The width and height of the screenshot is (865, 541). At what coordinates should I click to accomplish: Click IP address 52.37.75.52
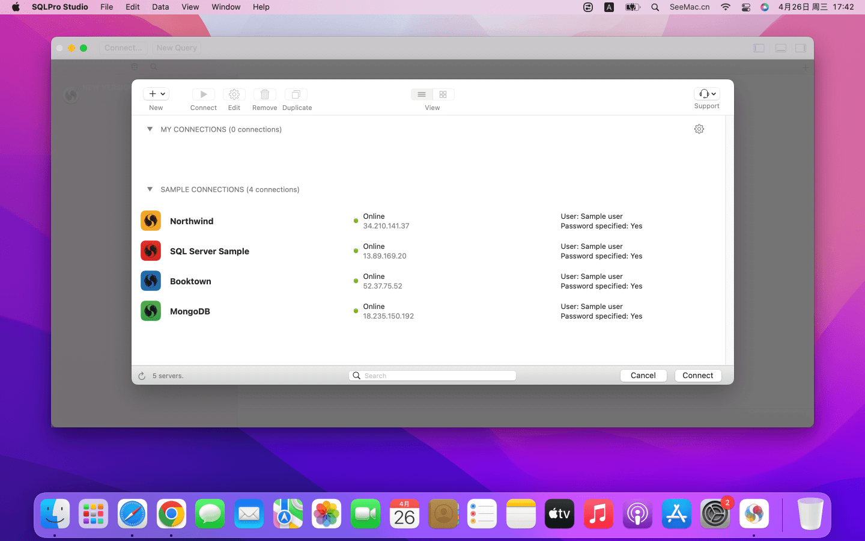[383, 286]
